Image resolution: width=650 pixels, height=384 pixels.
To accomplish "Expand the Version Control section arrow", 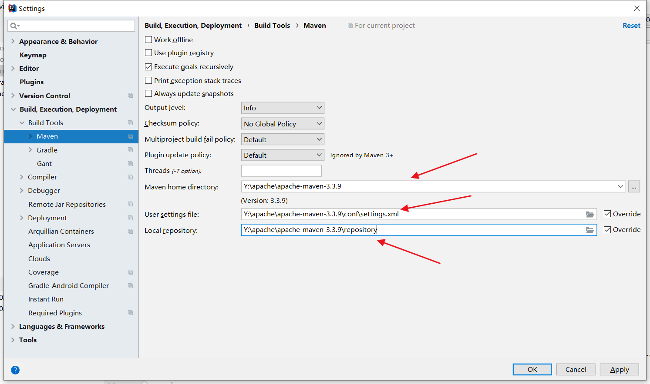I will (x=13, y=96).
